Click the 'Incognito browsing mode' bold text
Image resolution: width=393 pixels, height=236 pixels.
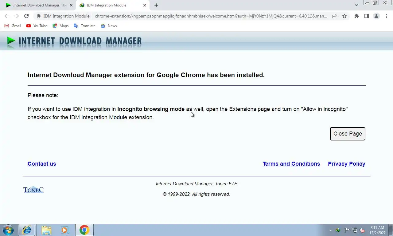[x=151, y=109]
